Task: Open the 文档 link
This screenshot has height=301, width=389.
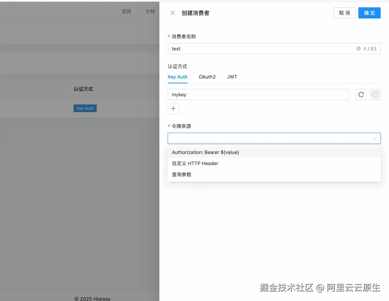Action: (150, 11)
